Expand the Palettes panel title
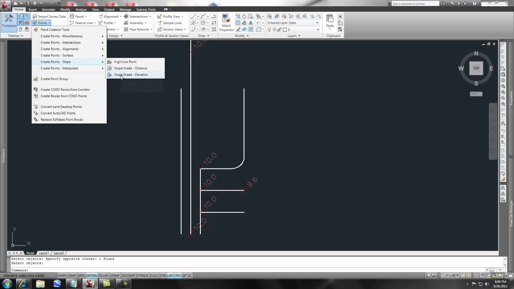 point(16,36)
